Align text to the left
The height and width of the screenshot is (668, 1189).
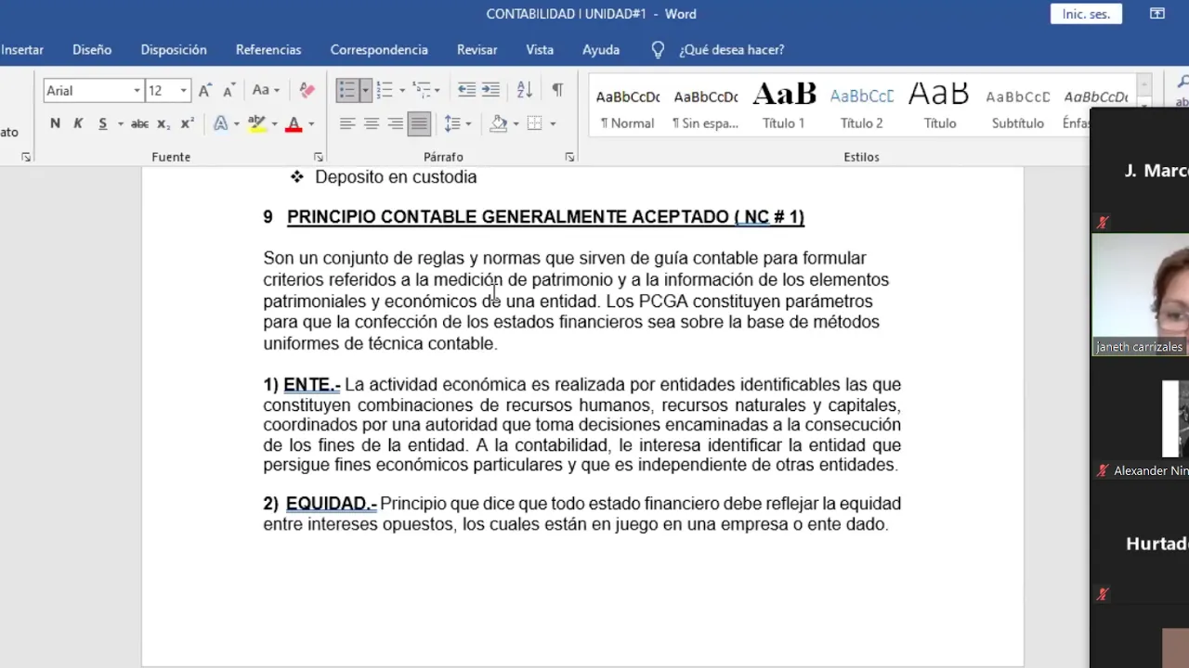[x=347, y=123]
